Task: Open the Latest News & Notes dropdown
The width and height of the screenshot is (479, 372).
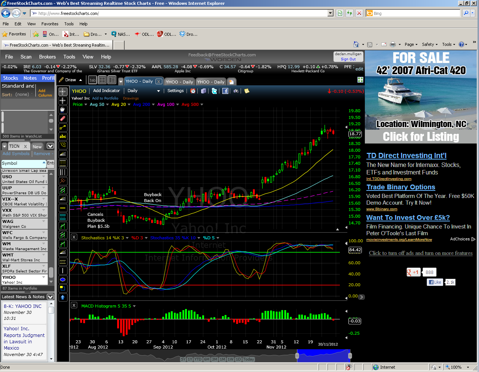Action: pos(50,297)
